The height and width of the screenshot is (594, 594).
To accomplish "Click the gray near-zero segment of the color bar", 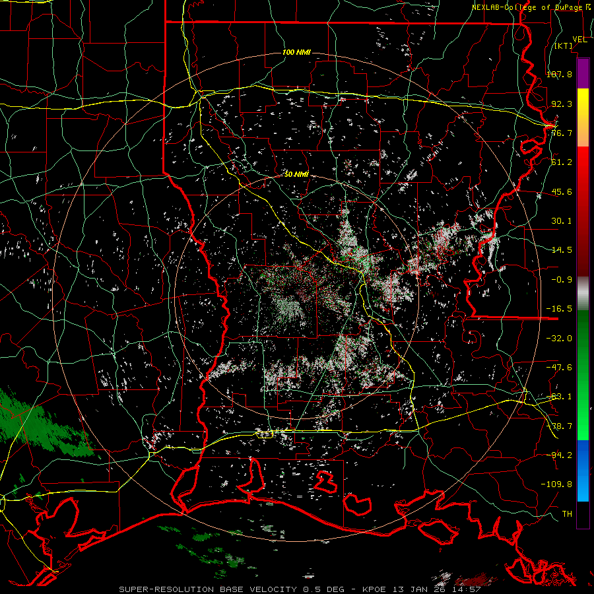I will pyautogui.click(x=583, y=294).
